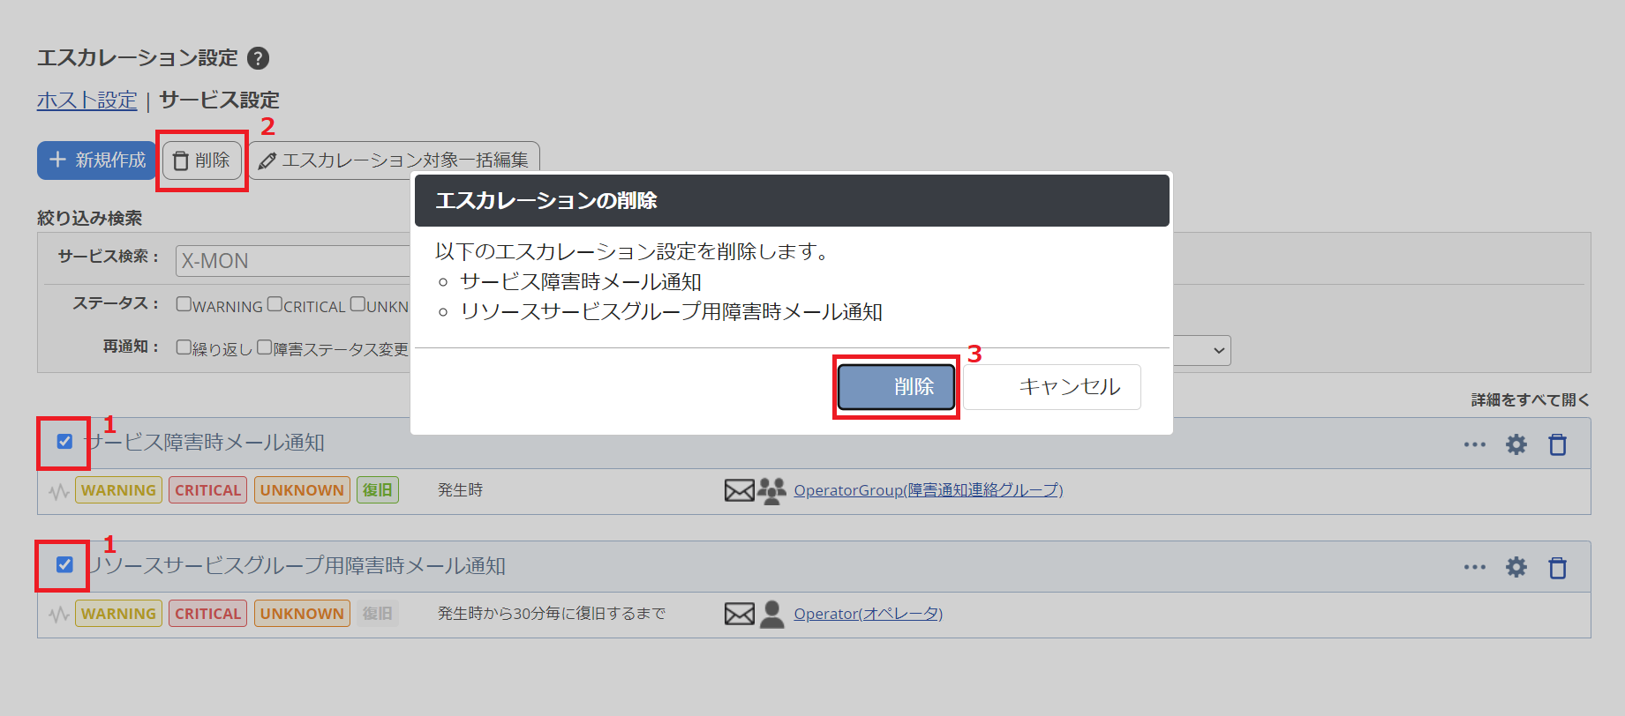Click mail envelope icon beside OperatorGroup
Viewport: 1625px width, 716px height.
point(739,490)
